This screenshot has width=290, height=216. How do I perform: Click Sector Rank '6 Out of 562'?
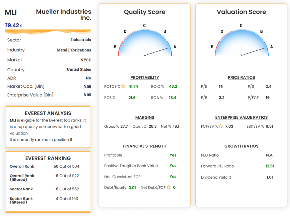tap(67, 189)
